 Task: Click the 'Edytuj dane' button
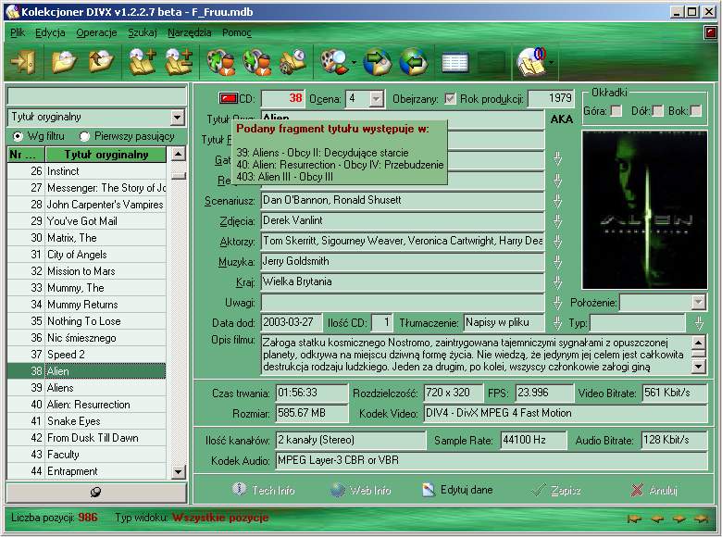coord(457,490)
